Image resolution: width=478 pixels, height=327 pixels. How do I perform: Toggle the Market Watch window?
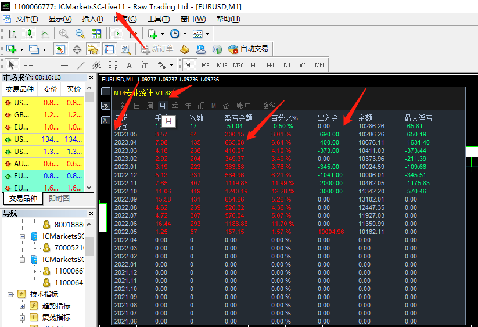60,49
